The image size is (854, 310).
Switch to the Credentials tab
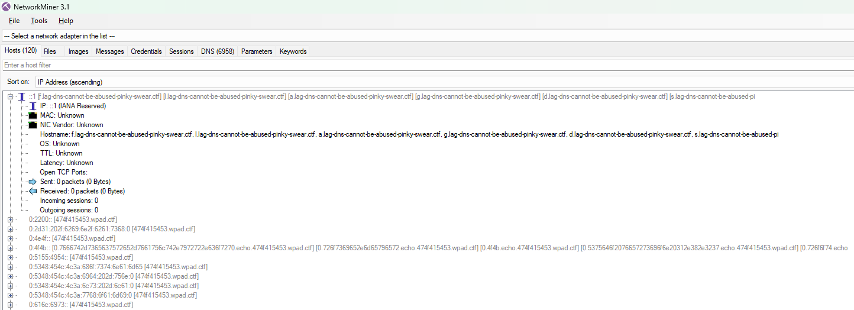(x=146, y=51)
